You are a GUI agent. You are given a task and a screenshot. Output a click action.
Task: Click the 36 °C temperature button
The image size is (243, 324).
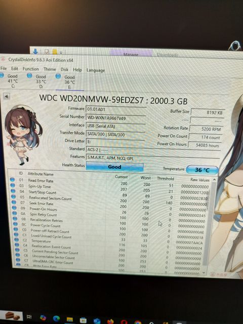click(202, 170)
